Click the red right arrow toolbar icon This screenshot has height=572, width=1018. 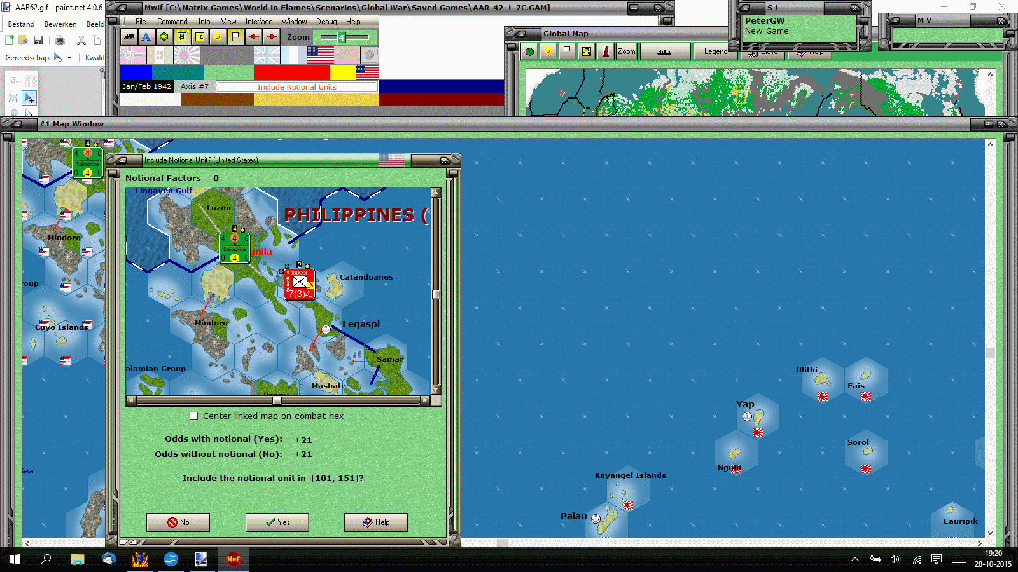pyautogui.click(x=271, y=37)
